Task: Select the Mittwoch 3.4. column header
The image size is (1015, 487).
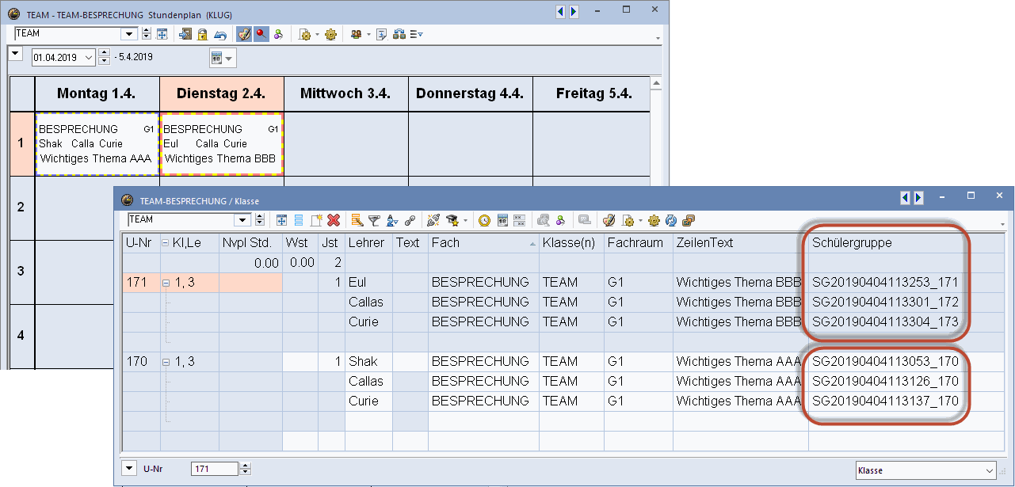Action: point(345,93)
